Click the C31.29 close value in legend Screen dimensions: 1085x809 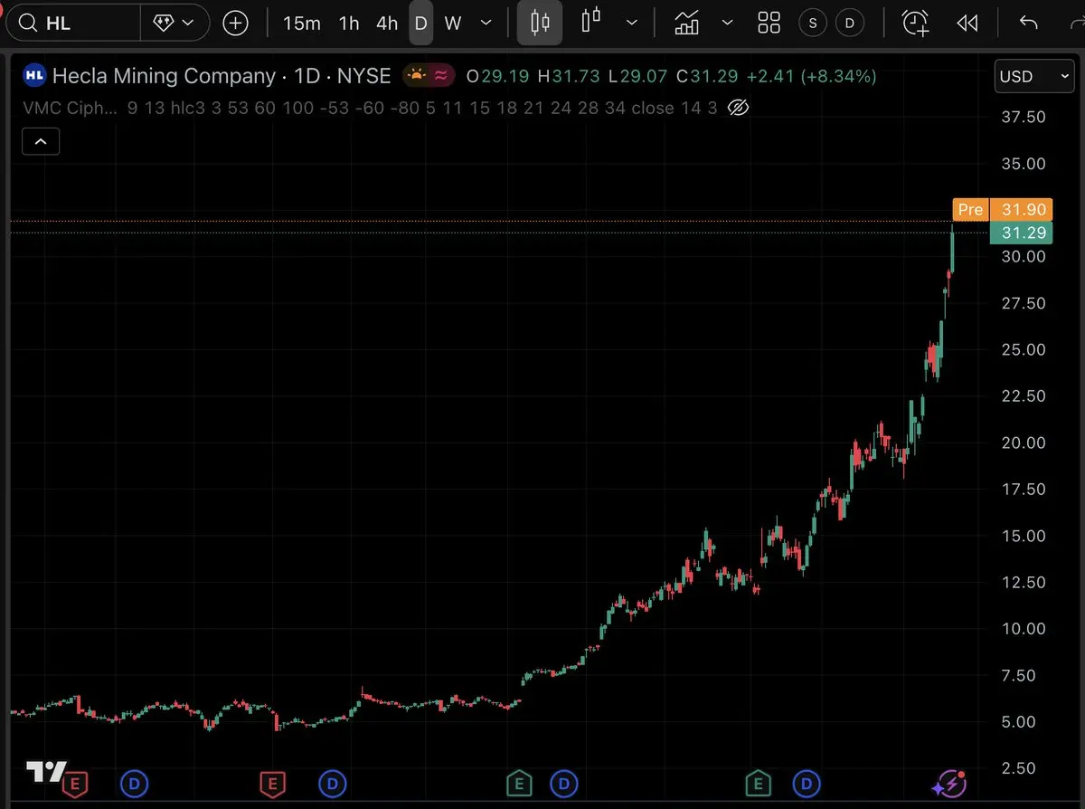coord(708,76)
